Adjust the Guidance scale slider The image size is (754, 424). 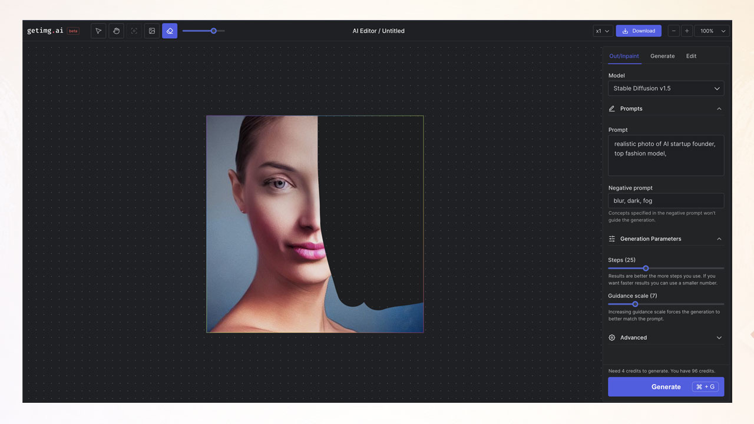635,304
